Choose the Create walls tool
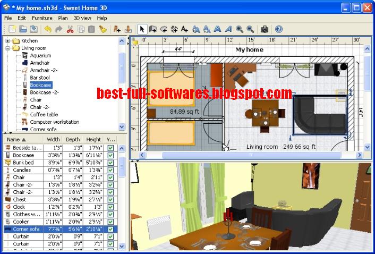This screenshot has height=254, width=375. tap(153, 29)
